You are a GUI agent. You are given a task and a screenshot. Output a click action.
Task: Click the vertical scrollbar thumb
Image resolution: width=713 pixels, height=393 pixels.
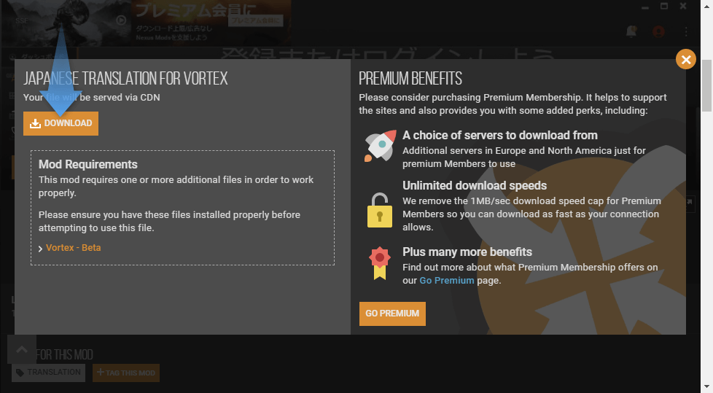coord(706,85)
